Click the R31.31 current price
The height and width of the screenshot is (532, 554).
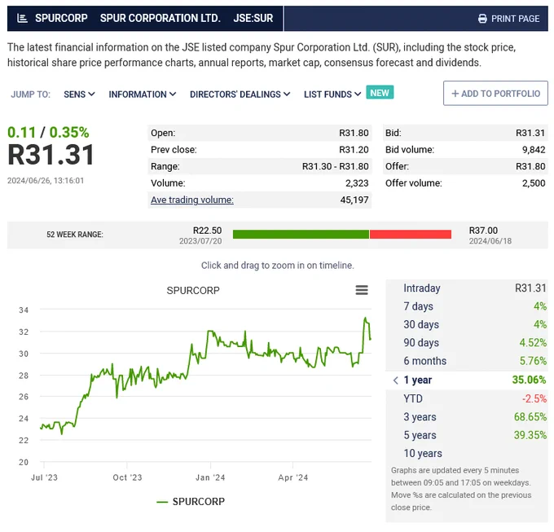click(51, 155)
